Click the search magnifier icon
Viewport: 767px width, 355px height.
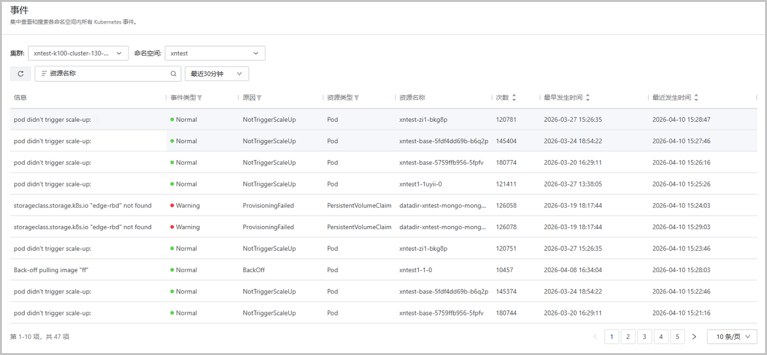point(173,74)
